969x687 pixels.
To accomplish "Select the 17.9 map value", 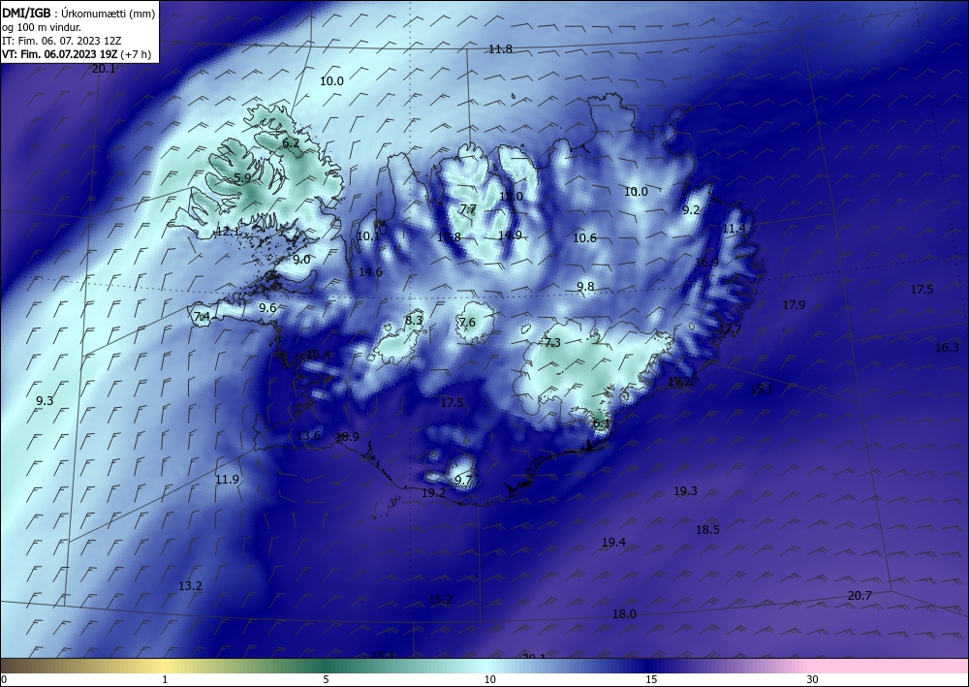I will click(794, 304).
